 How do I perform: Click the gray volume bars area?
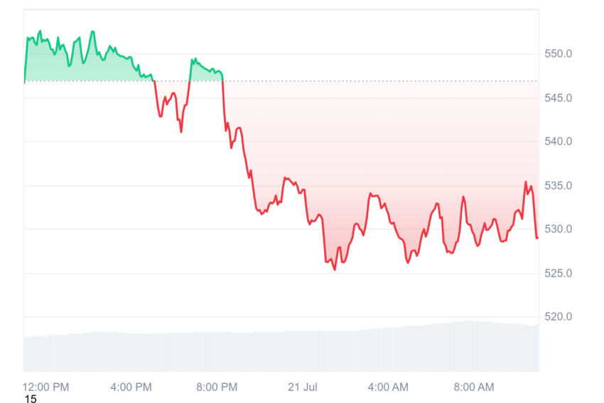[x=281, y=349]
